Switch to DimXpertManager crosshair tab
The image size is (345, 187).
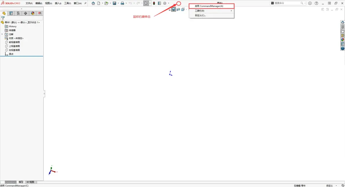pos(25,13)
